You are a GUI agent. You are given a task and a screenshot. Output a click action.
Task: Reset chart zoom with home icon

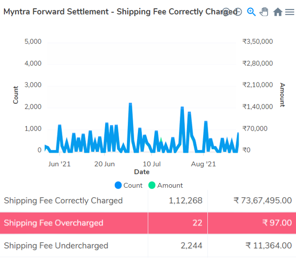[x=278, y=12]
